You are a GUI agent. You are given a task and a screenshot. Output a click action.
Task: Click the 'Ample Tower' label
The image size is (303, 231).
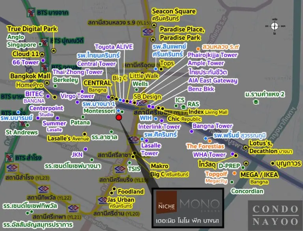click(206, 63)
